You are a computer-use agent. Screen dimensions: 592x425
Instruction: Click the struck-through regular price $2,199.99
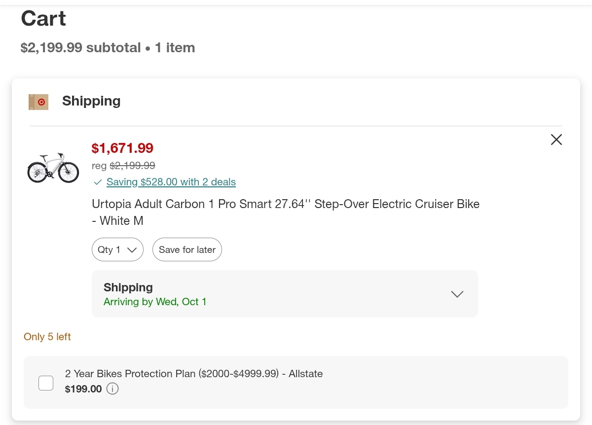[132, 166]
